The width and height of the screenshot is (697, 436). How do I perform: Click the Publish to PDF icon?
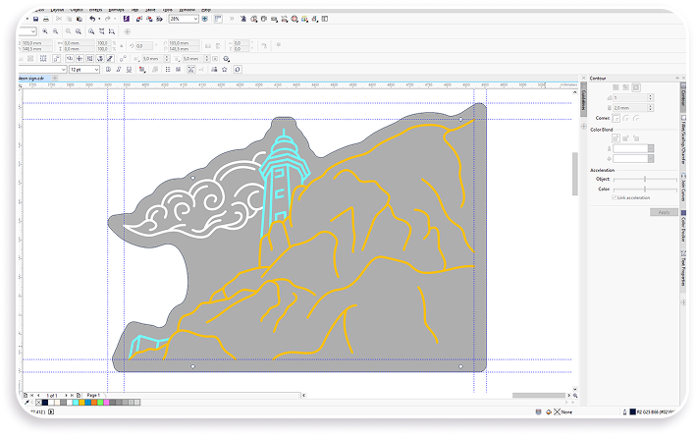(x=159, y=19)
